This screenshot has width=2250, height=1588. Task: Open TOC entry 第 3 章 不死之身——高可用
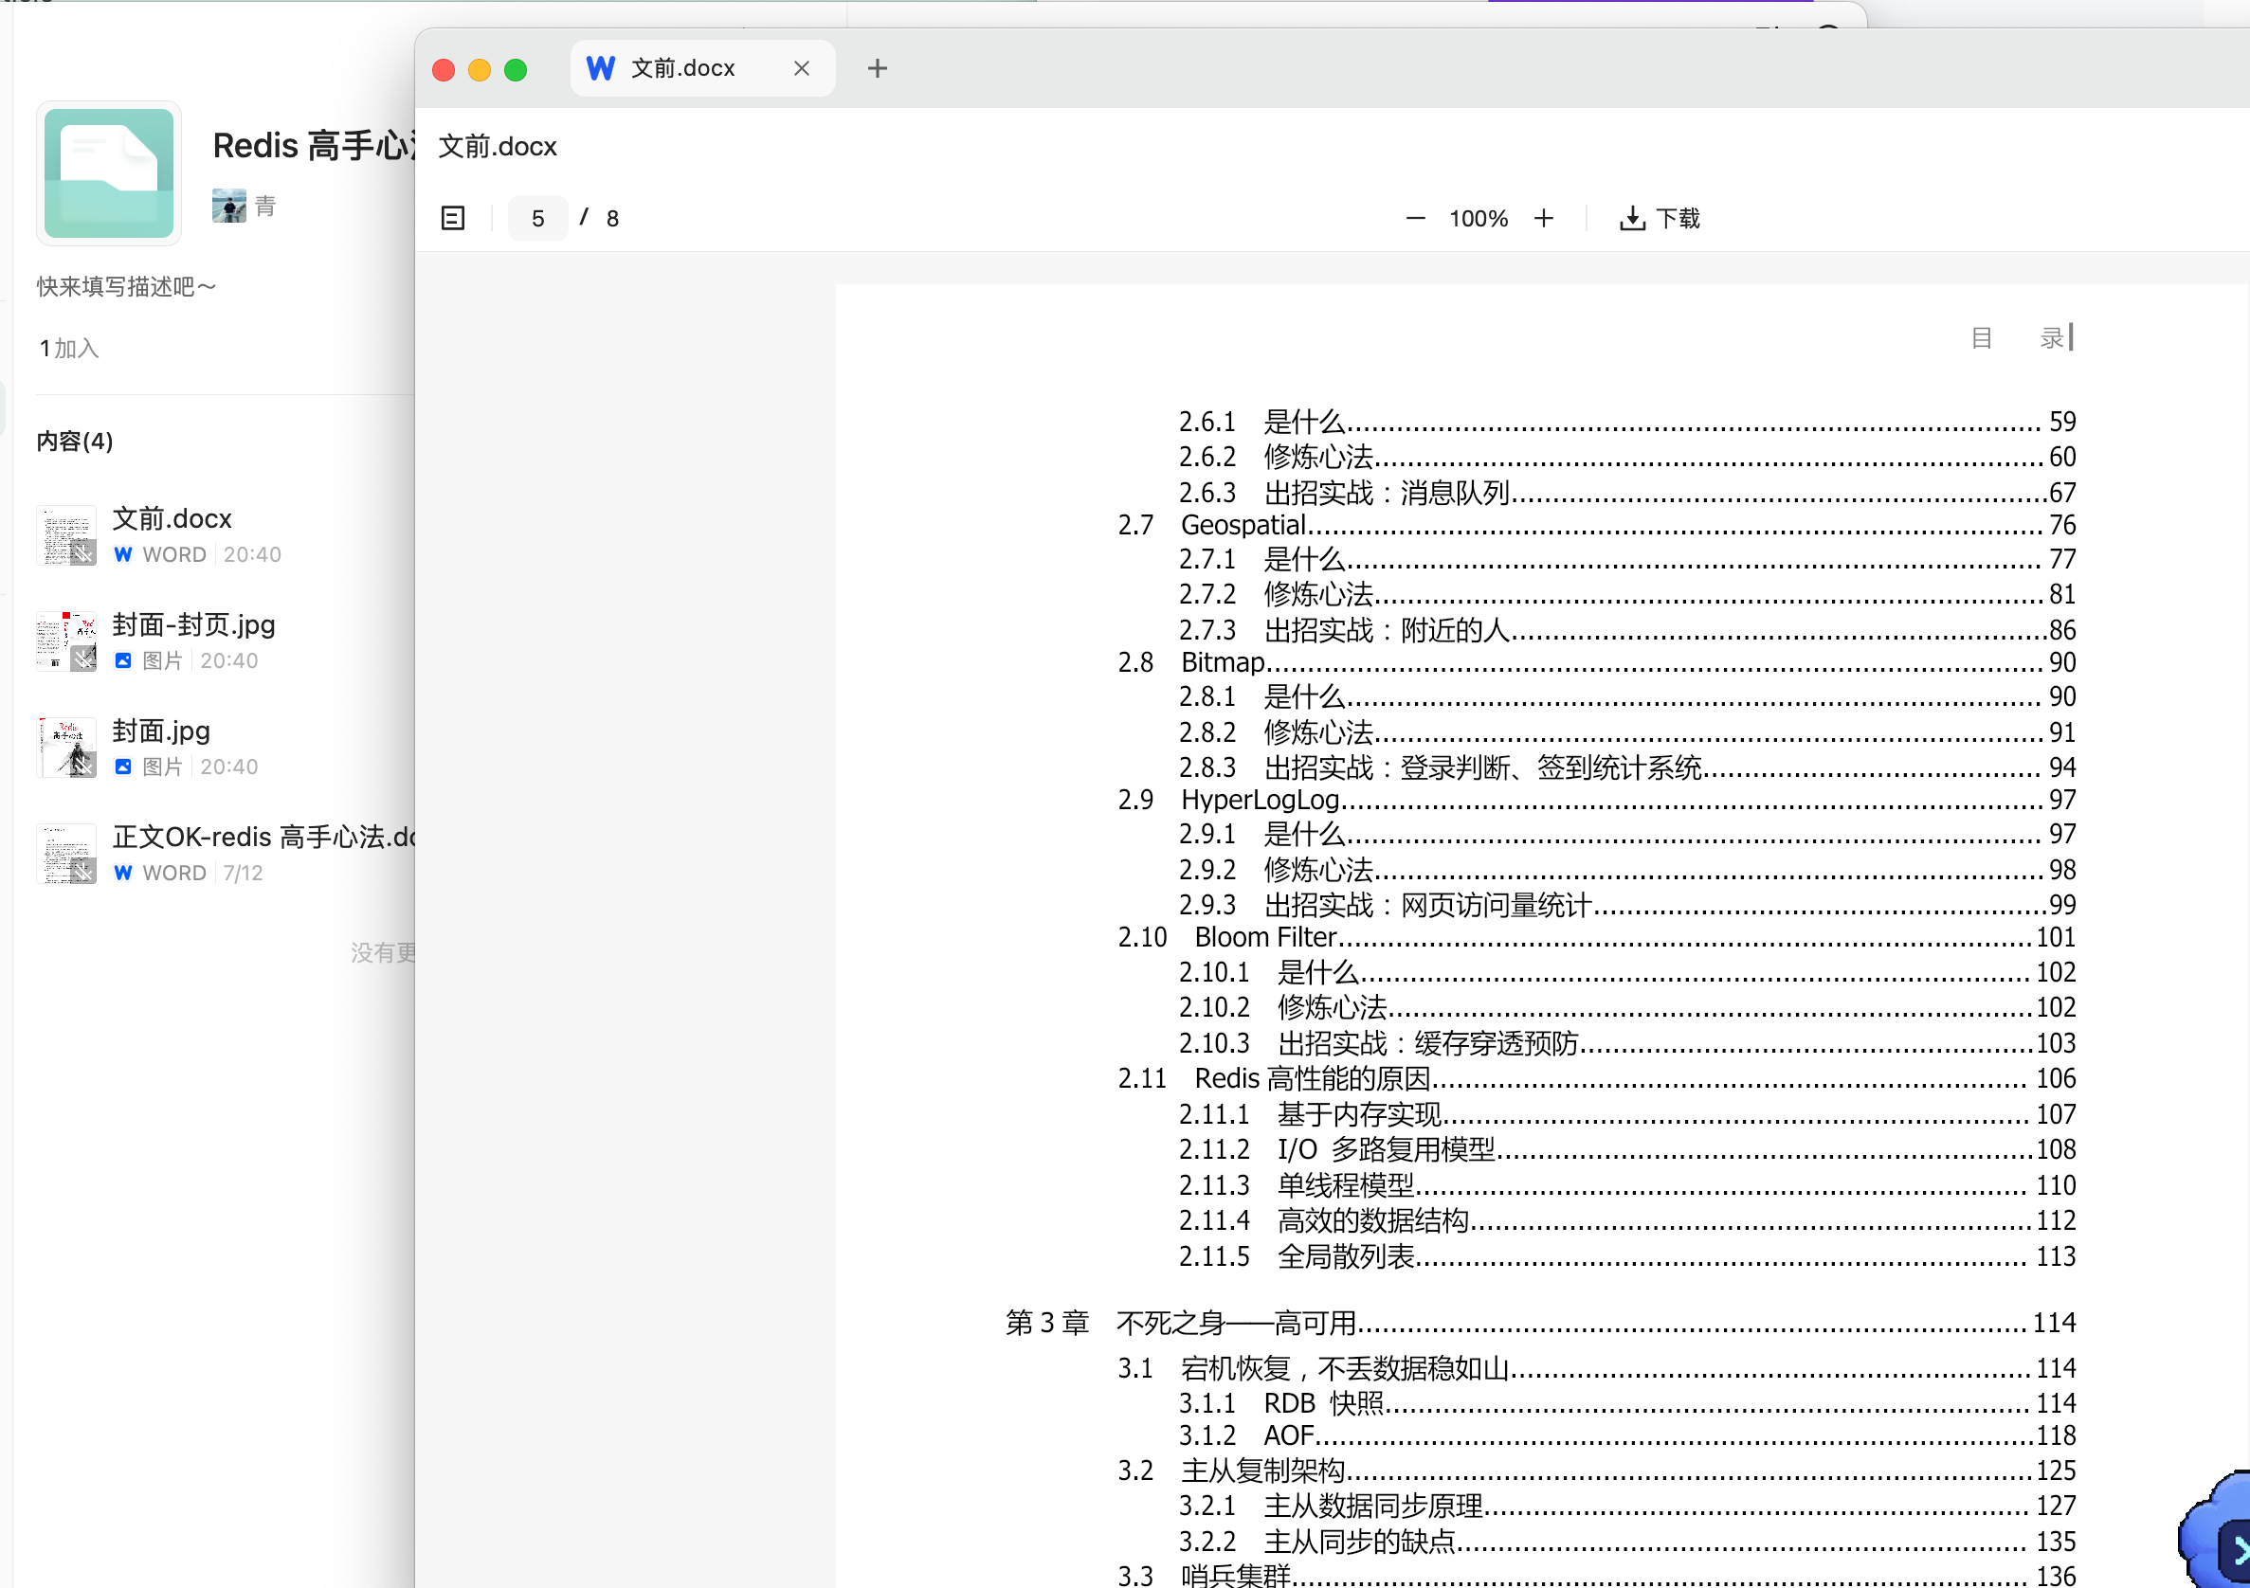pos(1540,1324)
